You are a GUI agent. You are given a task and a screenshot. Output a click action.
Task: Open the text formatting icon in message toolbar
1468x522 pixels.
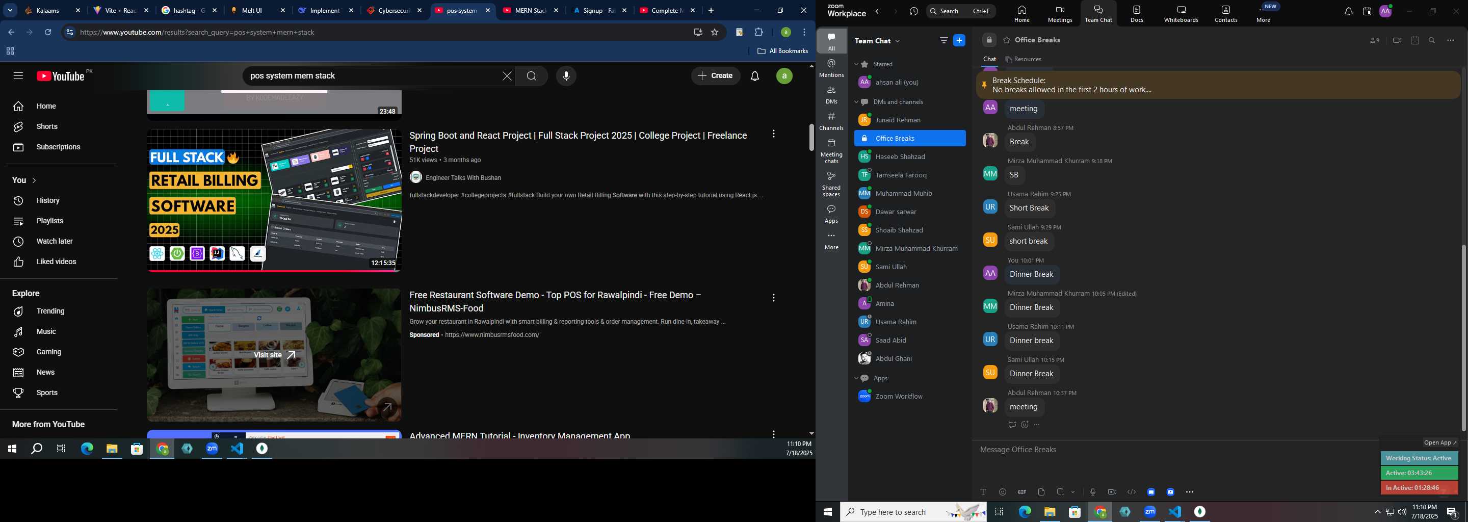tap(983, 492)
